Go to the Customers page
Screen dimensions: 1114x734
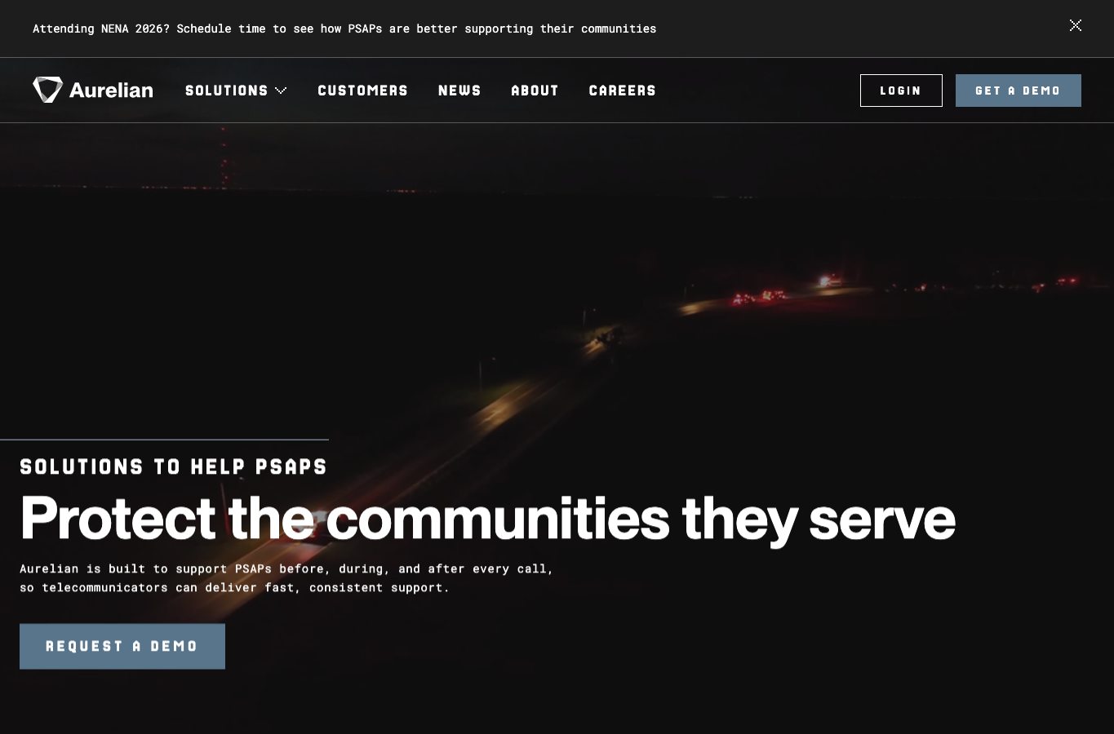click(x=362, y=91)
